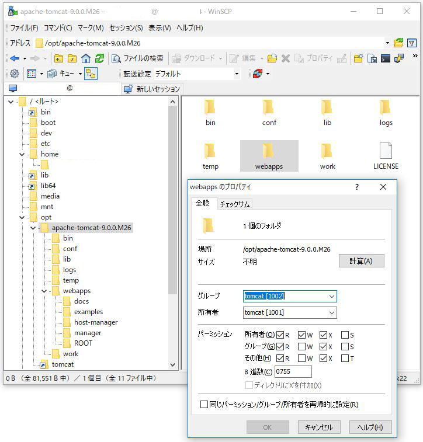Toggle owner R permission checkbox
The width and height of the screenshot is (423, 442).
[x=280, y=335]
